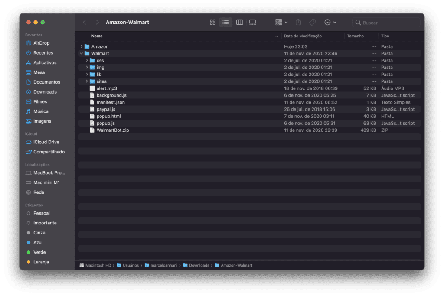This screenshot has height=296, width=444.
Task: Open the more actions ellipsis menu
Action: 330,22
